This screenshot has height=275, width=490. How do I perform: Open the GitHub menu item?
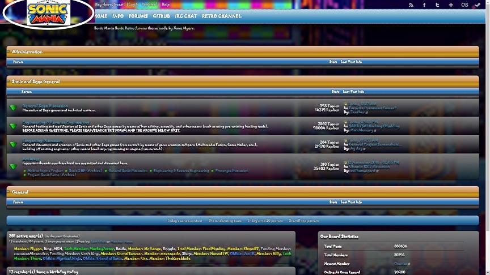161,16
